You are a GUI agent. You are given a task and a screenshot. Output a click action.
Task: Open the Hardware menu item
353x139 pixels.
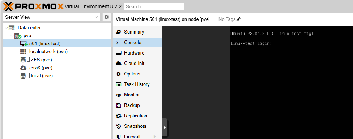coord(137,53)
